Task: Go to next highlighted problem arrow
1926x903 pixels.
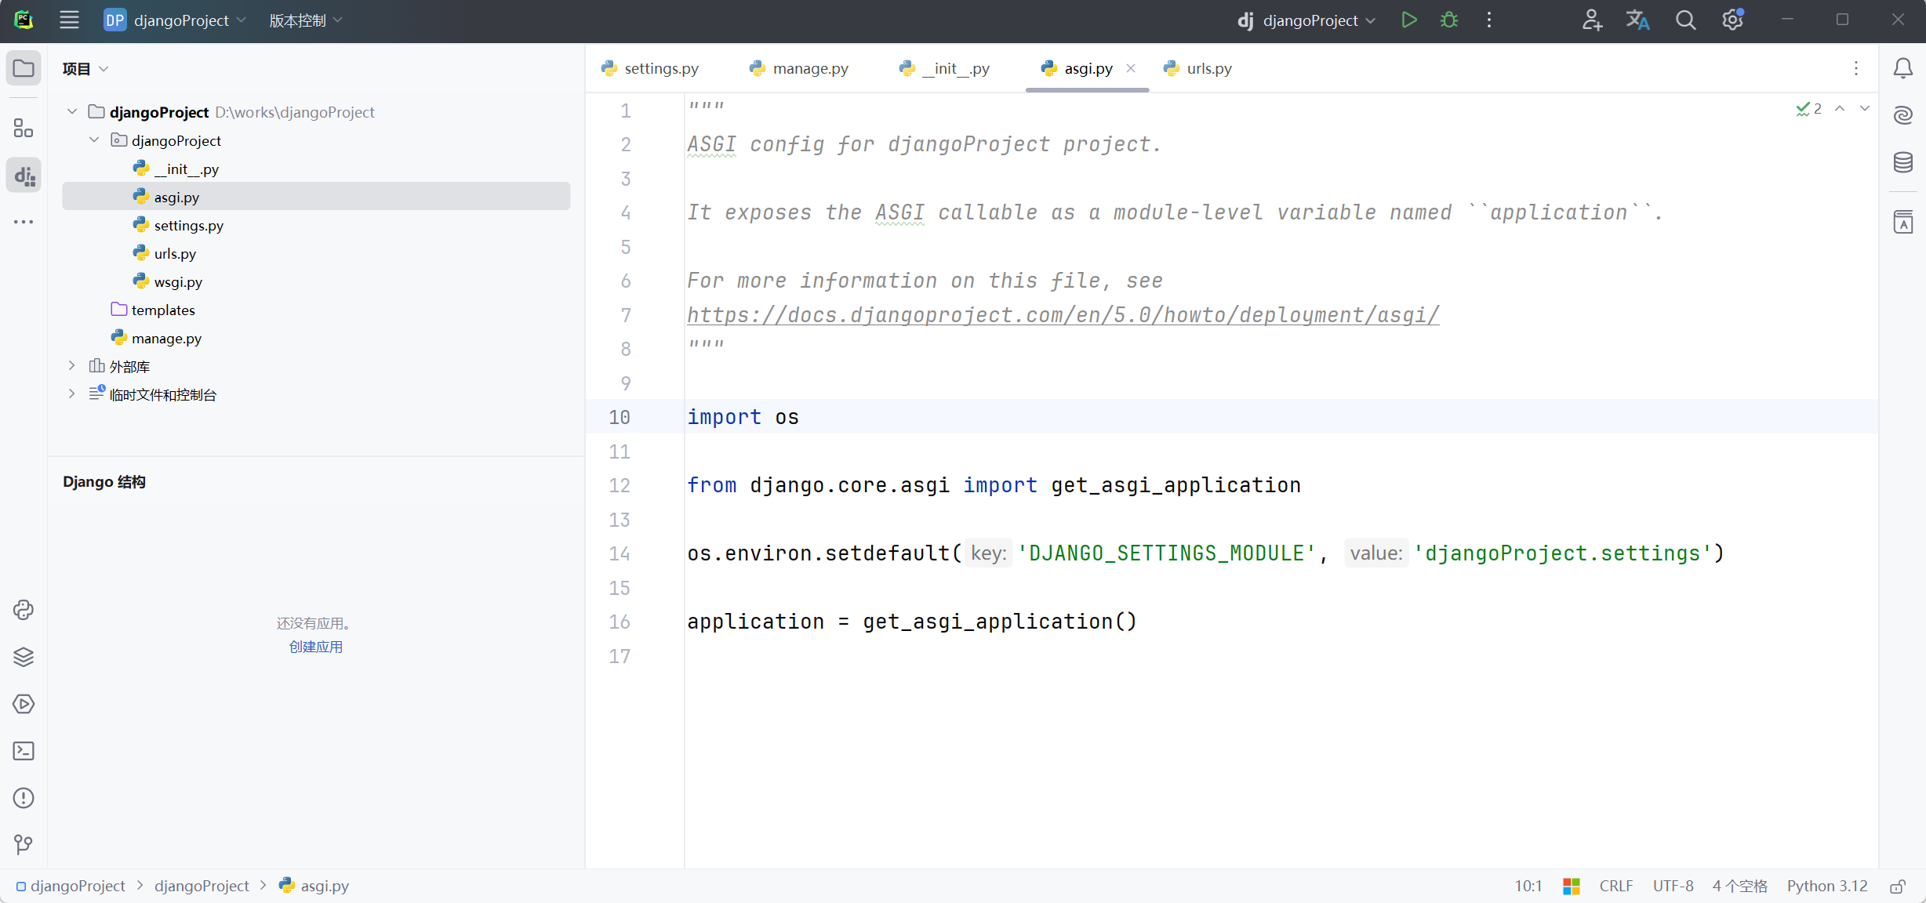Action: (x=1865, y=109)
